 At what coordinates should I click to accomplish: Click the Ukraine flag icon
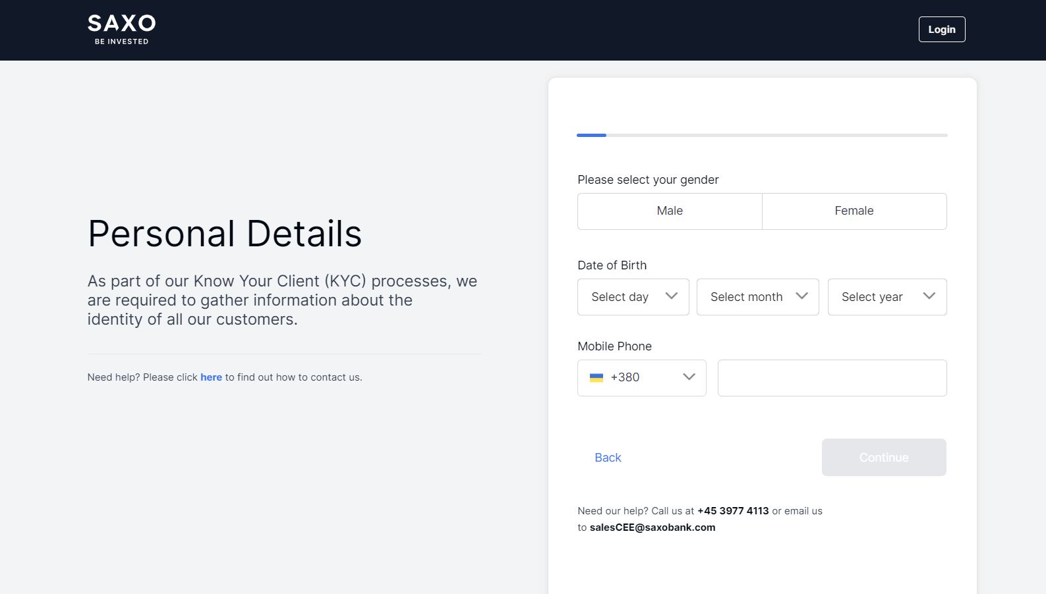[x=596, y=378]
